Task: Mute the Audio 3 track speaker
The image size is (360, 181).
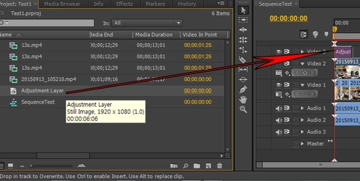Action: click(x=278, y=132)
